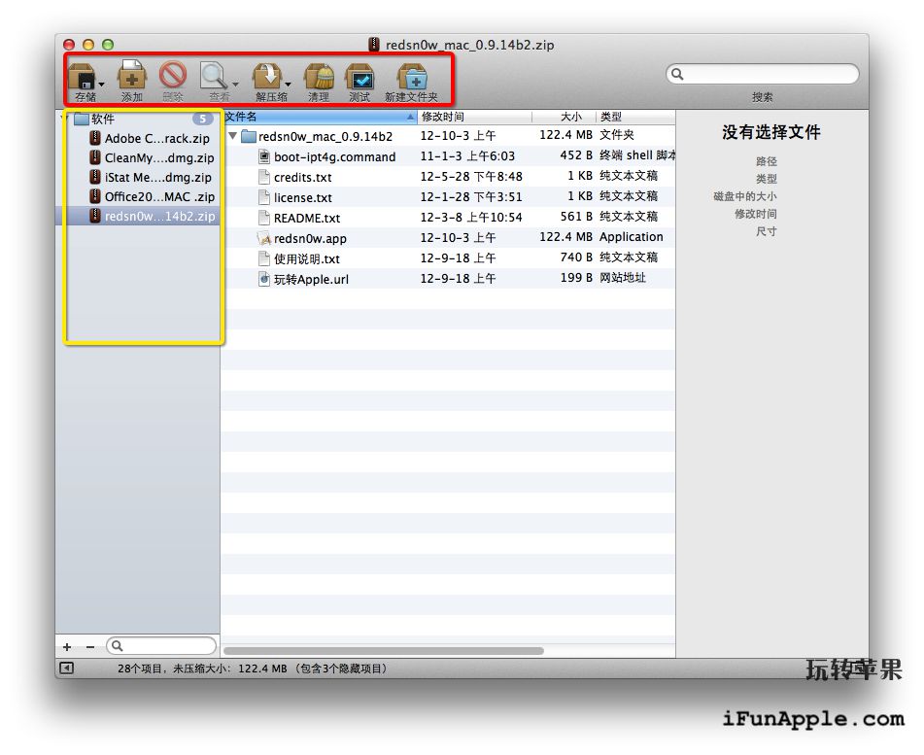Open the 查看 dropdown arrow
Screen dimensions: 924x755
coord(236,85)
